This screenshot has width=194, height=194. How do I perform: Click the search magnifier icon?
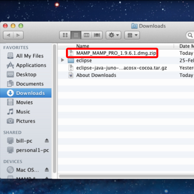[x=190, y=35]
